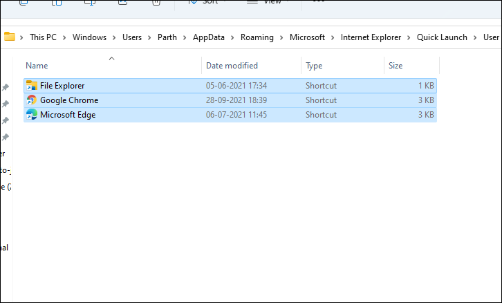
Task: Expand the chevron after Roaming breadcrumb
Action: (x=281, y=37)
